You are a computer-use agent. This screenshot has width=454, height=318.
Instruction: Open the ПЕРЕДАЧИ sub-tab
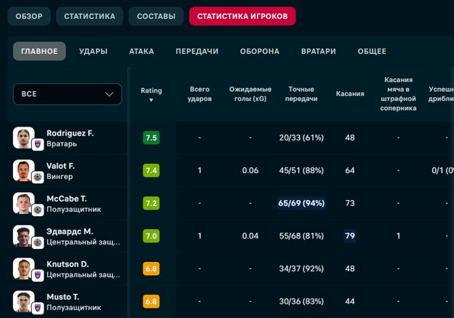click(x=197, y=51)
